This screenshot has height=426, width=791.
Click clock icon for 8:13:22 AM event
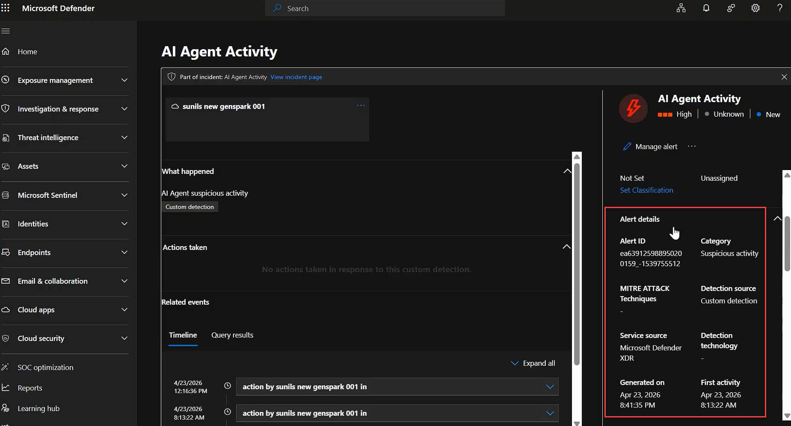click(x=228, y=412)
